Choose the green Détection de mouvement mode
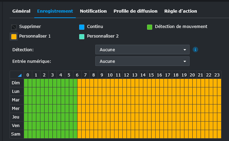Image resolution: width=229 pixels, height=141 pixels. 149,27
